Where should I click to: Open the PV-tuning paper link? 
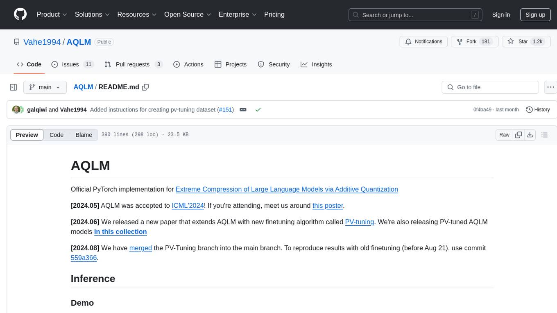360,222
